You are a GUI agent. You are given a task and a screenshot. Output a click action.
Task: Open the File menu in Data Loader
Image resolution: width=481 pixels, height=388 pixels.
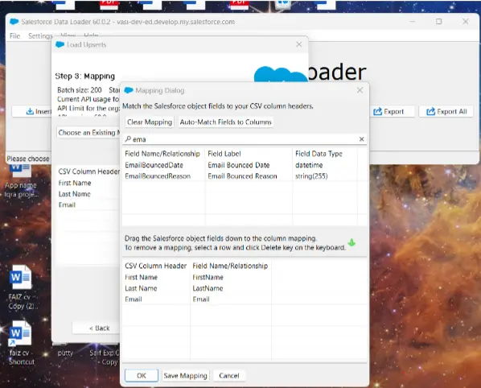point(14,36)
